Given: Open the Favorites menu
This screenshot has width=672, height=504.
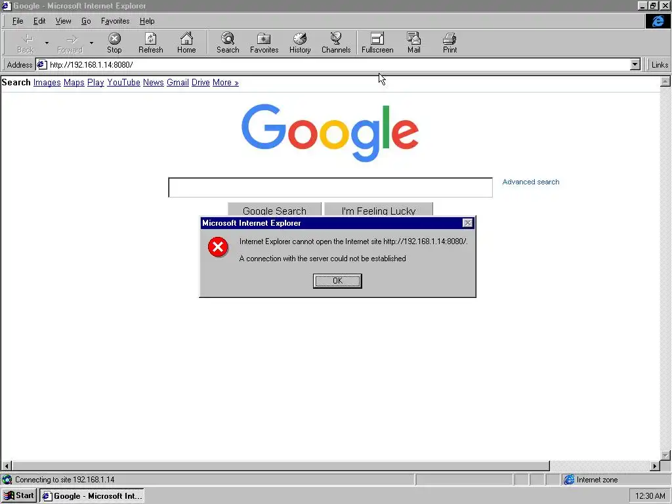Looking at the screenshot, I should point(115,21).
